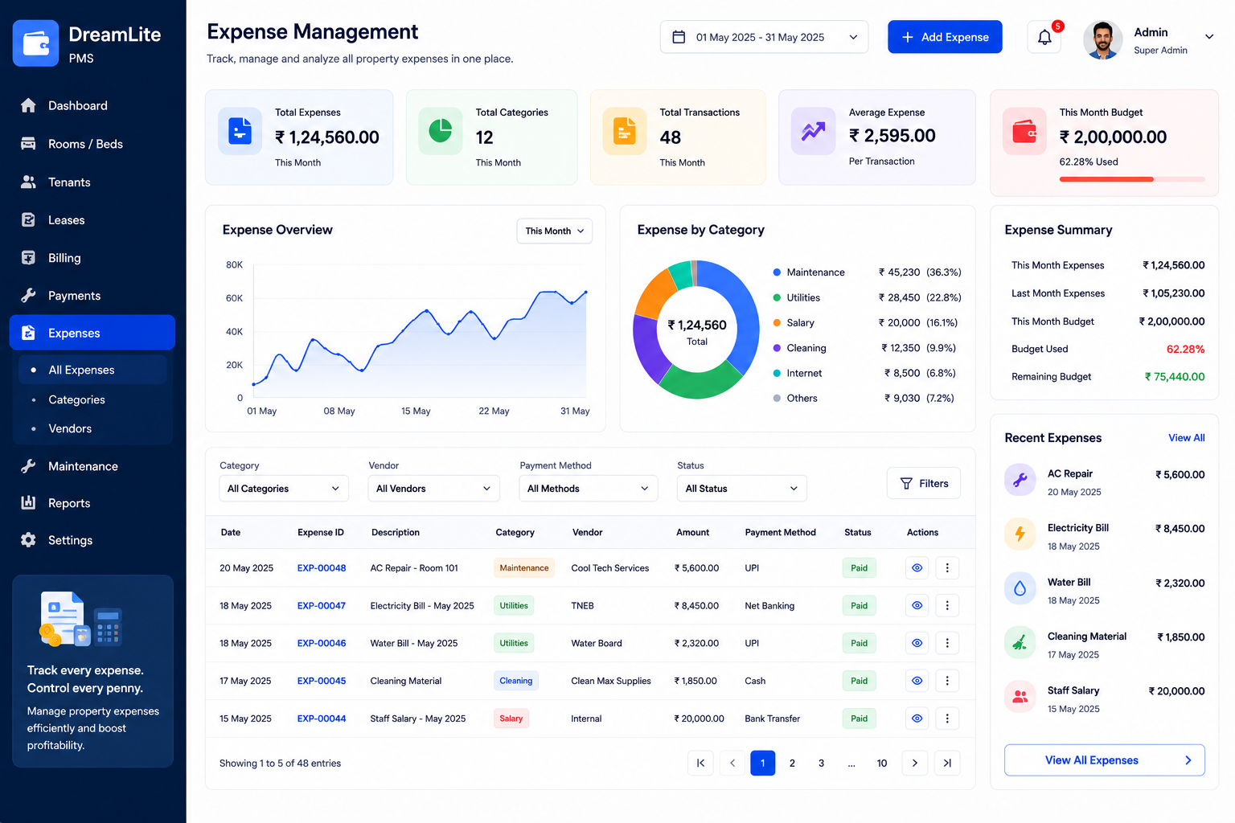The height and width of the screenshot is (823, 1235).
Task: Click the Cleaning purple legend dot
Action: tap(777, 348)
